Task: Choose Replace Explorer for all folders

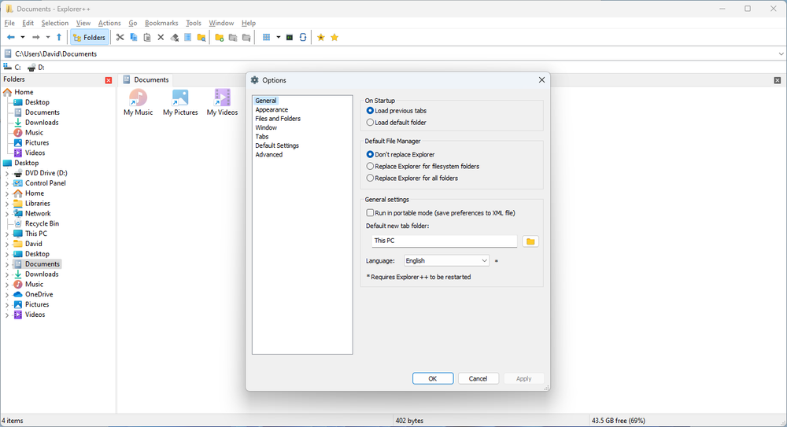Action: coord(412,179)
